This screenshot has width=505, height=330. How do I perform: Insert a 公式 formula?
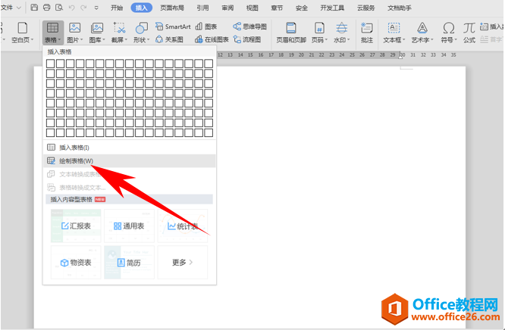click(x=469, y=33)
